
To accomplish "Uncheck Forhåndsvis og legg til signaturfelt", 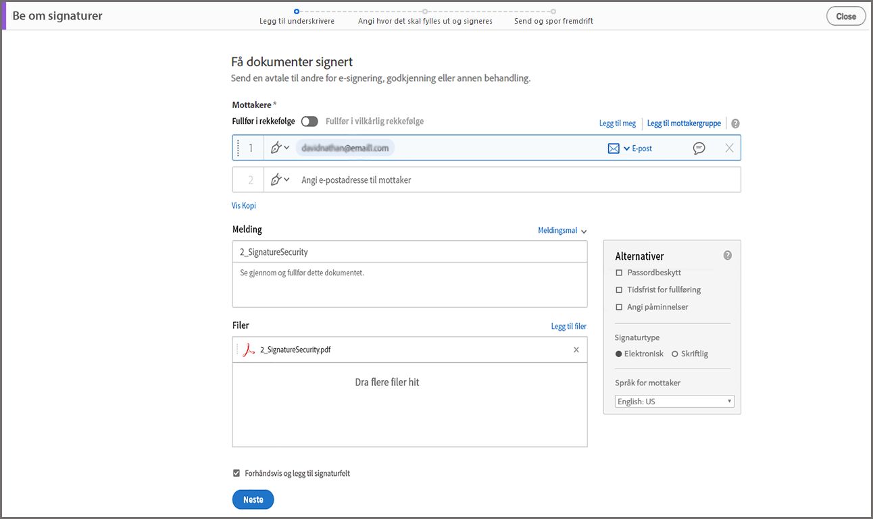I will 236,472.
